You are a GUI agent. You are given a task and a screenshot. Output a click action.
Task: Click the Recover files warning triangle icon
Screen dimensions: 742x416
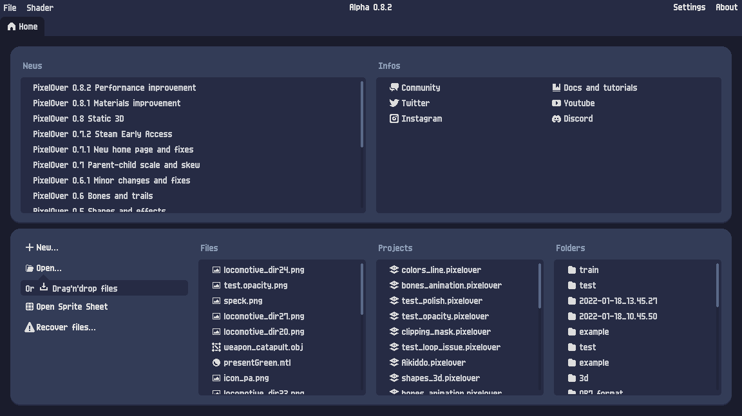[x=30, y=327]
